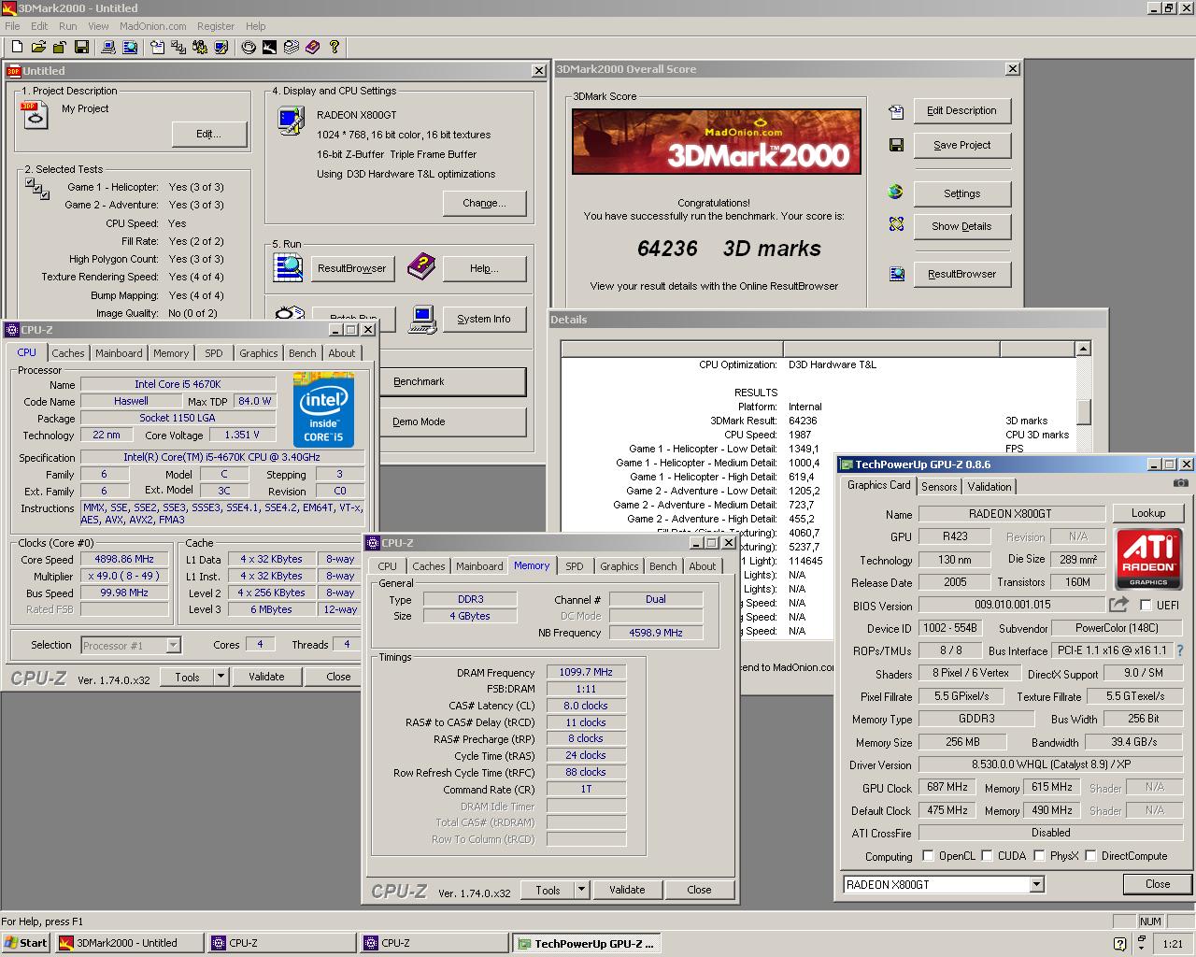The image size is (1196, 957).
Task: Open the MadOnion.com menu
Action: 152,26
